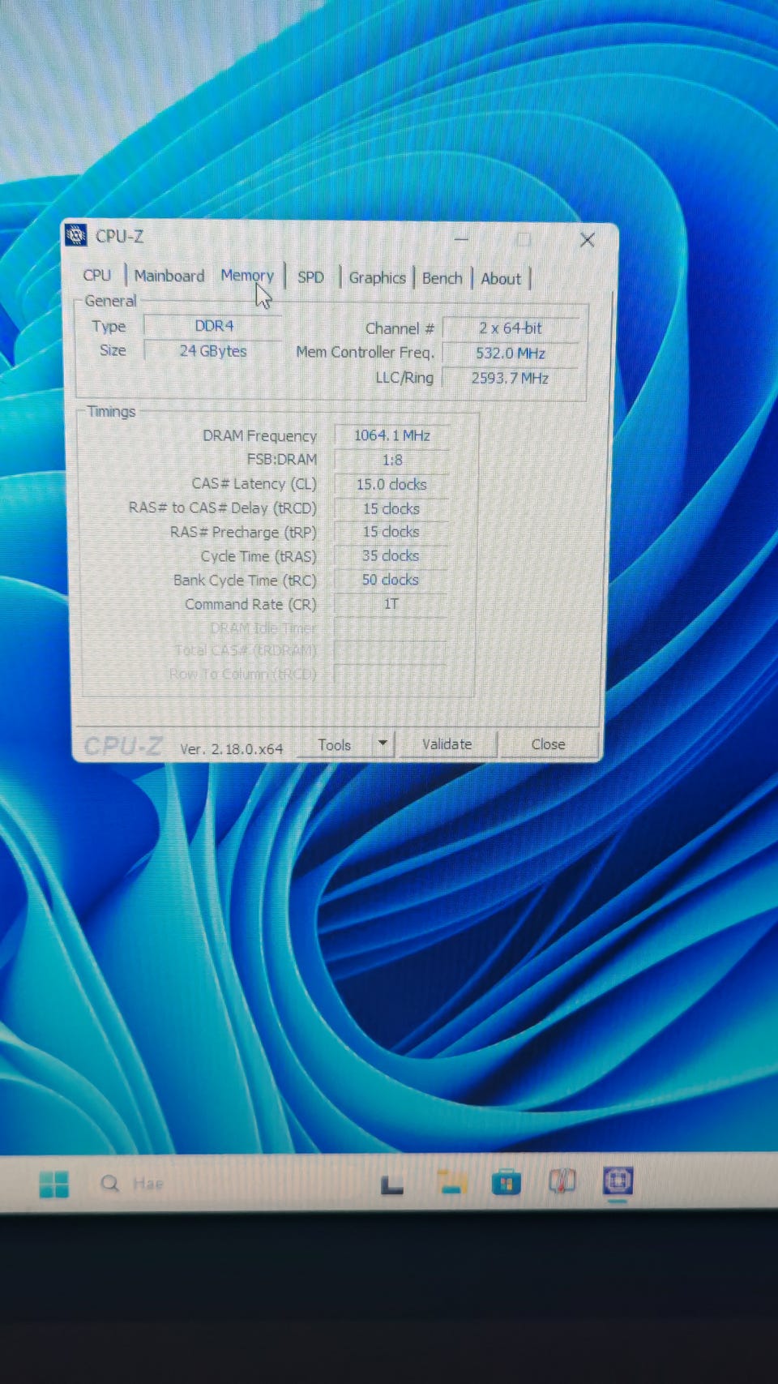Click the 2 x 64-bit channel value
Screen dimensions: 778x1384
pyautogui.click(x=510, y=328)
